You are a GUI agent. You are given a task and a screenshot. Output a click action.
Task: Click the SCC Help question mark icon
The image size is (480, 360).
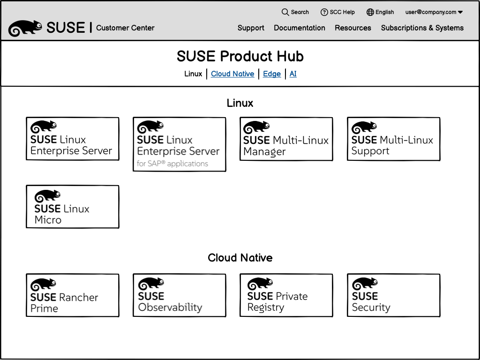[324, 12]
